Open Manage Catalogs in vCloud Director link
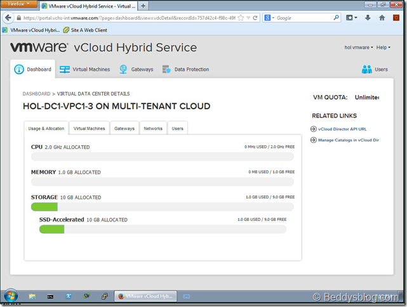407x307 pixels. pos(349,140)
